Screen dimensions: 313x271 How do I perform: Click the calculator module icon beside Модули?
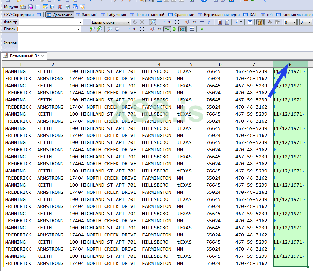click(31, 7)
